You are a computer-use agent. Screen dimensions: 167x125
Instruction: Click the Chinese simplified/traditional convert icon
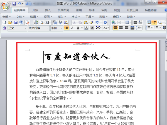coord(55,22)
